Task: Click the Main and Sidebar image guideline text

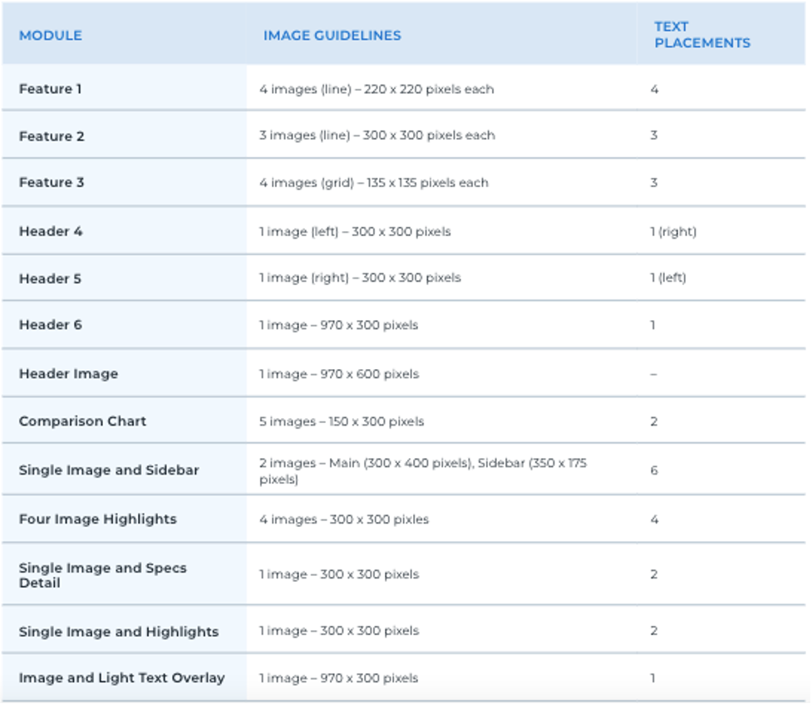Action: (423, 470)
